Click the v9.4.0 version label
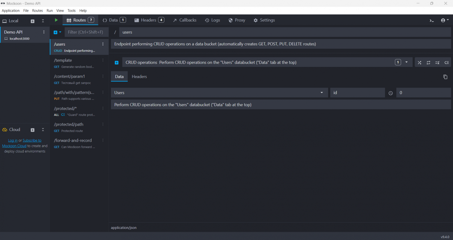This screenshot has width=453, height=240. pyautogui.click(x=445, y=237)
